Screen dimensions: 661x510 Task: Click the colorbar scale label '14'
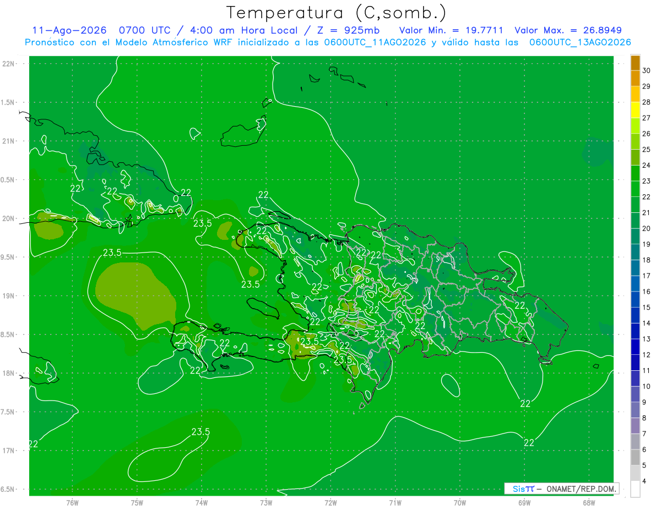(x=647, y=323)
